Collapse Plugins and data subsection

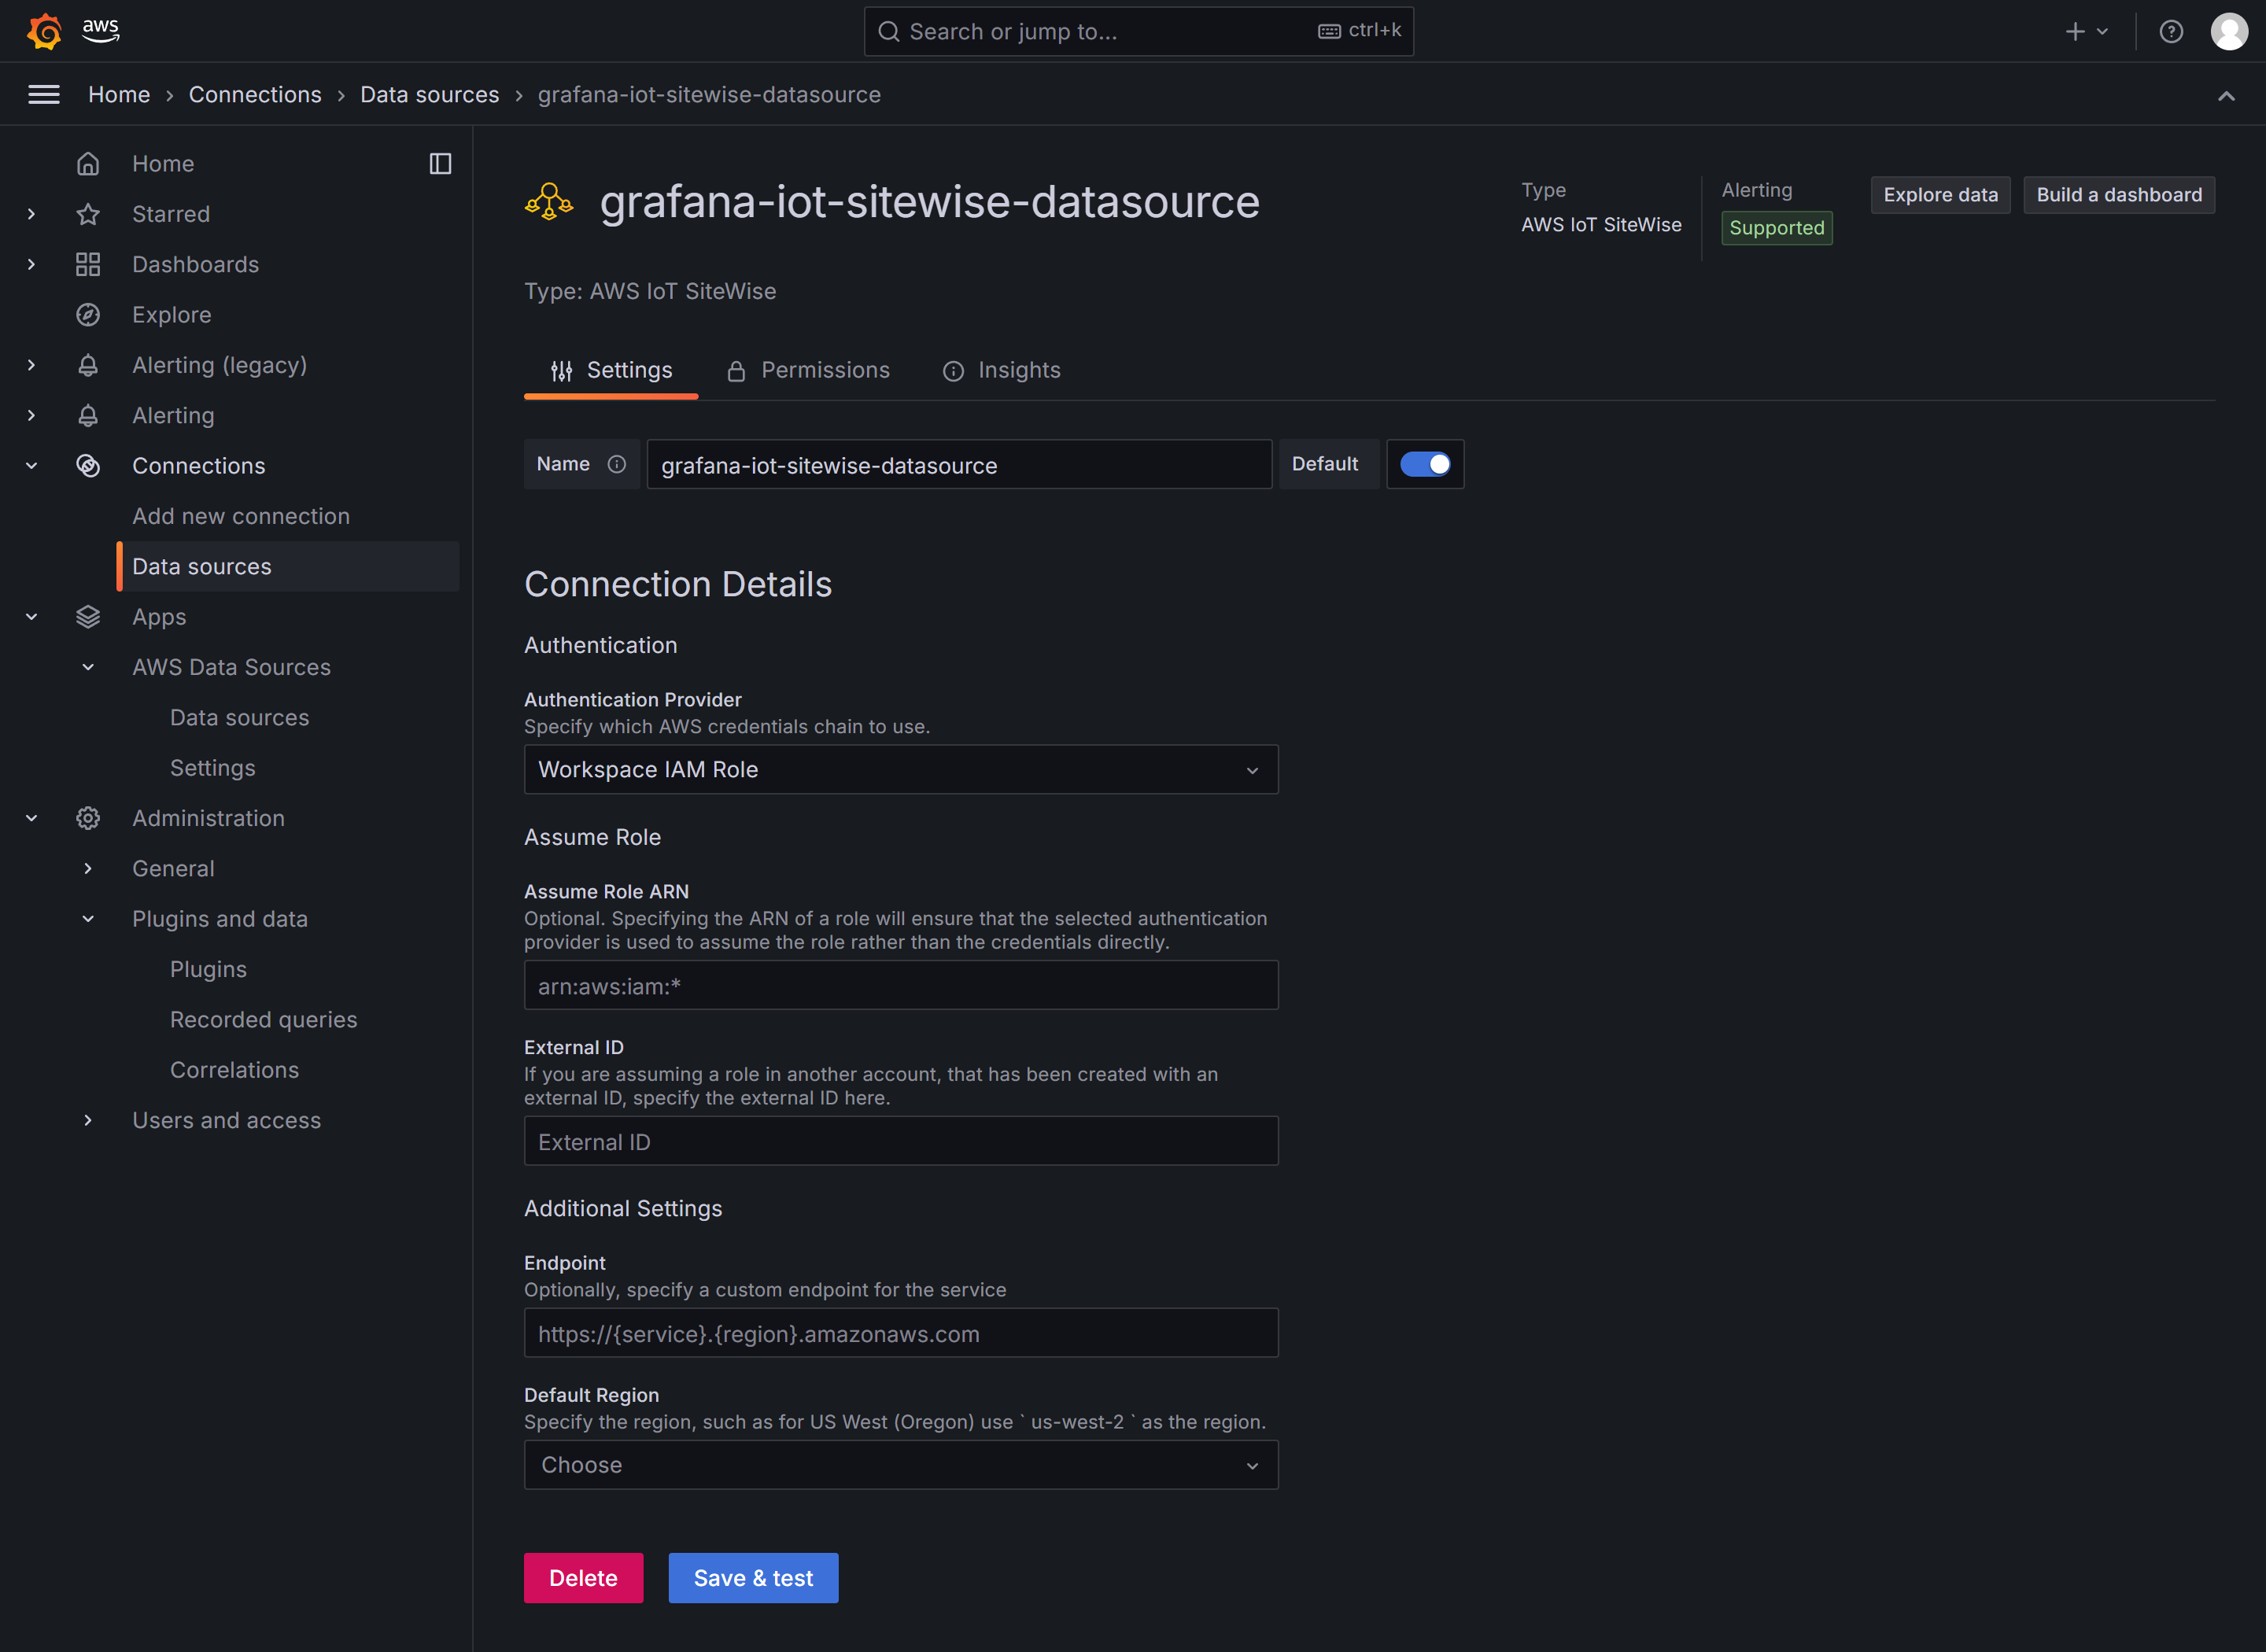click(x=88, y=919)
